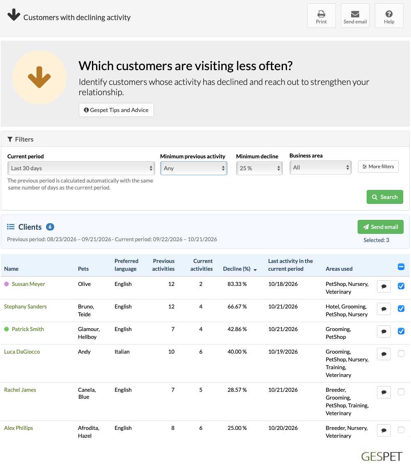The height and width of the screenshot is (473, 411).
Task: Open message icon for Luca DaGiocco
Action: [384, 354]
